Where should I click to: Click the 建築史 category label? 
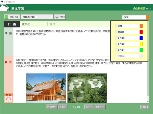click(x=26, y=24)
